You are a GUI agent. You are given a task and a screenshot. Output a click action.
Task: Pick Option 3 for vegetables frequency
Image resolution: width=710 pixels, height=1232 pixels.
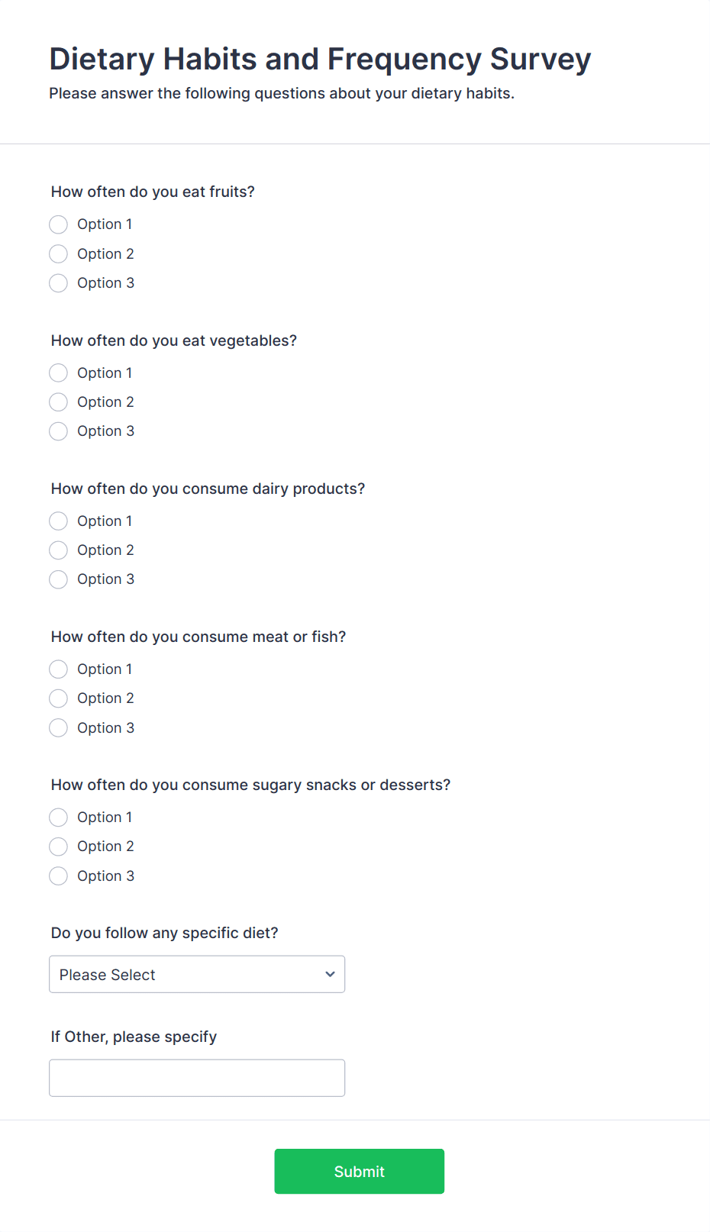pyautogui.click(x=59, y=431)
